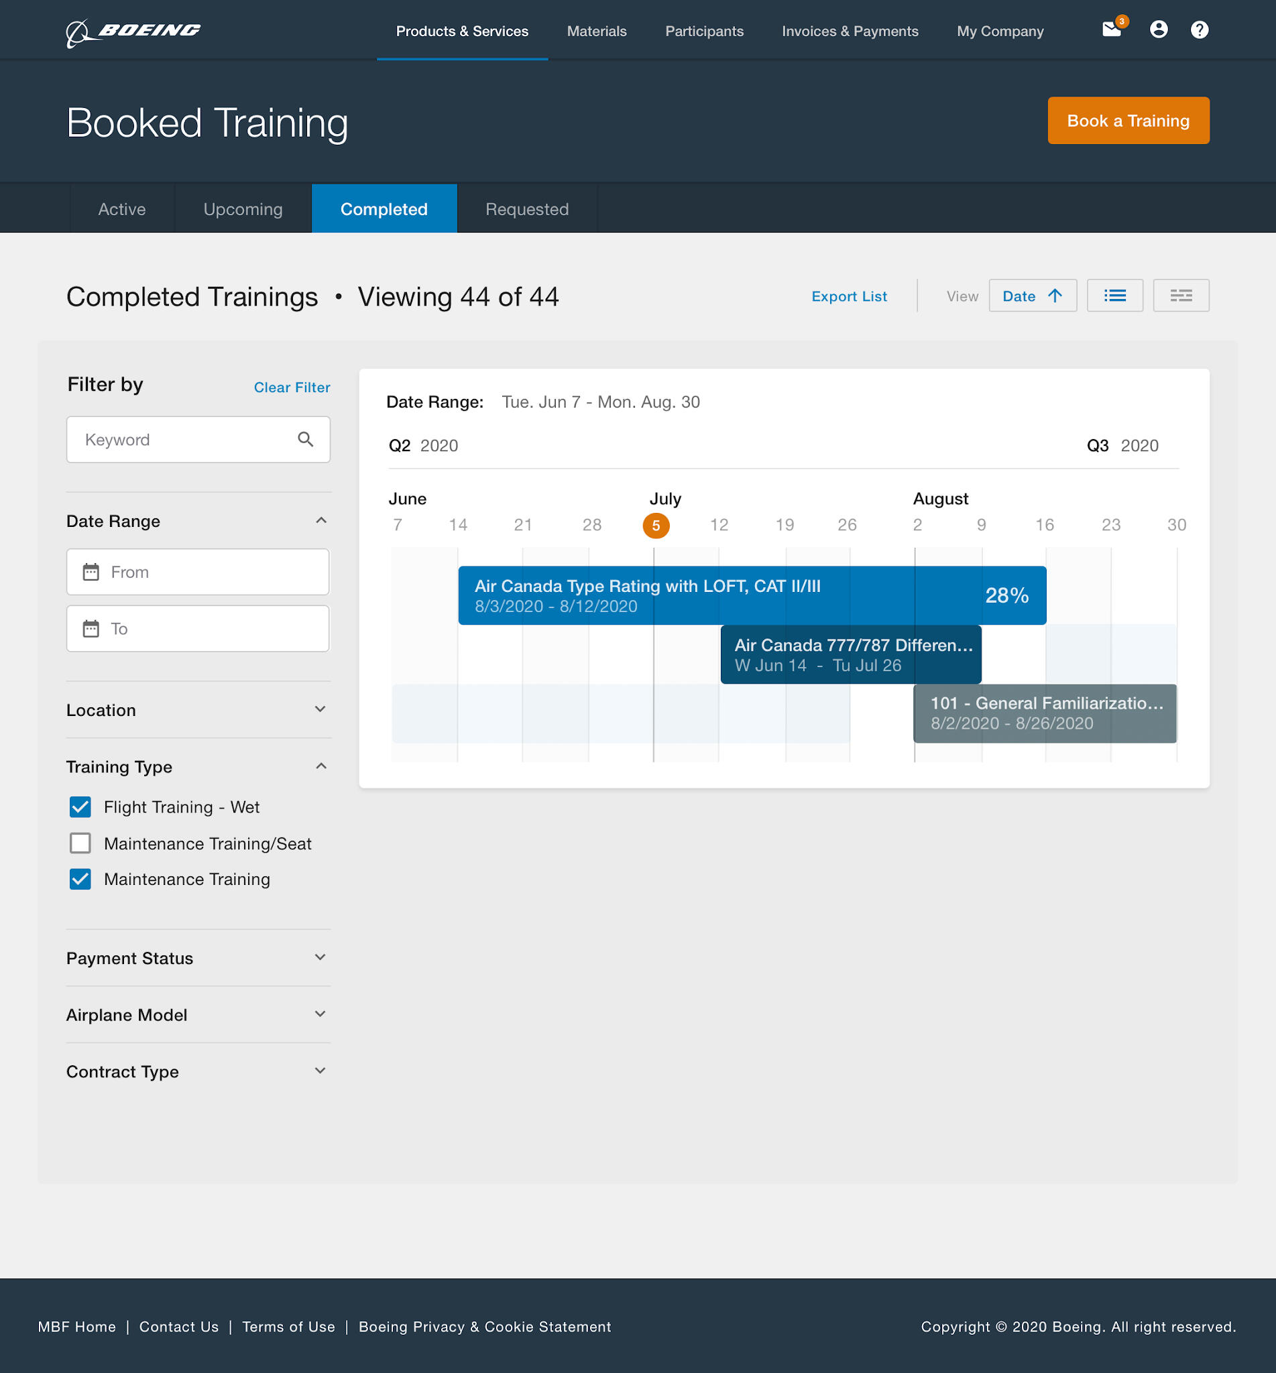Click the Book a Training button
This screenshot has width=1276, height=1373.
(1128, 121)
